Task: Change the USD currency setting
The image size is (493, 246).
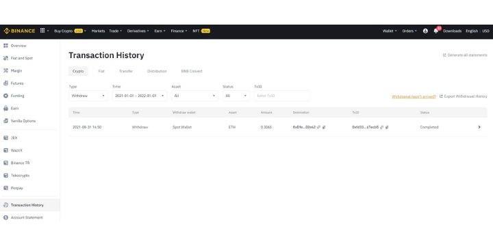Action: 485,31
